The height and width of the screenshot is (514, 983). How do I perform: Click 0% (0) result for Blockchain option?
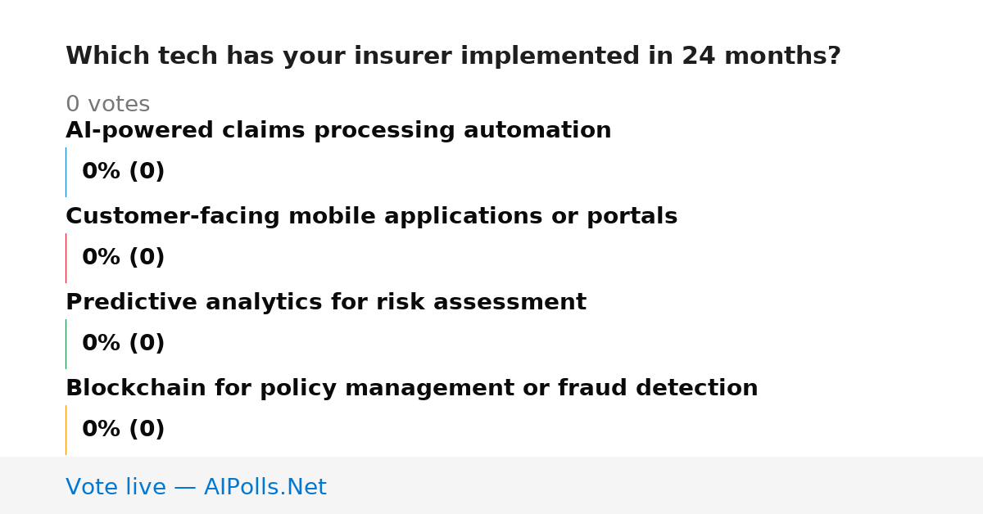[x=123, y=430]
